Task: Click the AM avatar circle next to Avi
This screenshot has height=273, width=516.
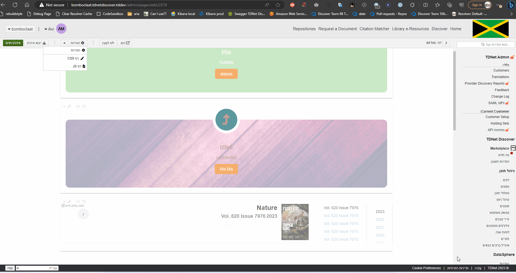Action: (x=61, y=28)
